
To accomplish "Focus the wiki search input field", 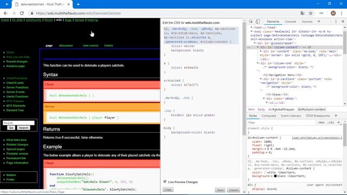I will click(18, 123).
